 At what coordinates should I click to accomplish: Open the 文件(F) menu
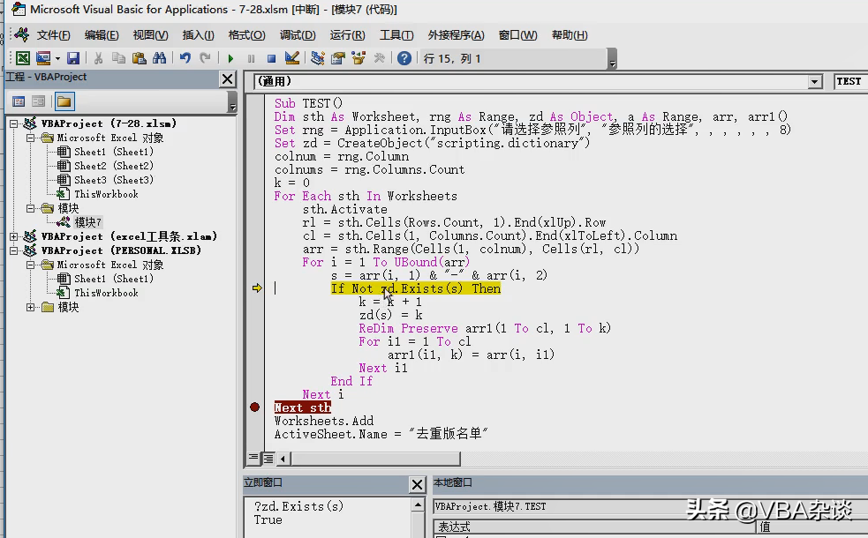click(x=53, y=34)
